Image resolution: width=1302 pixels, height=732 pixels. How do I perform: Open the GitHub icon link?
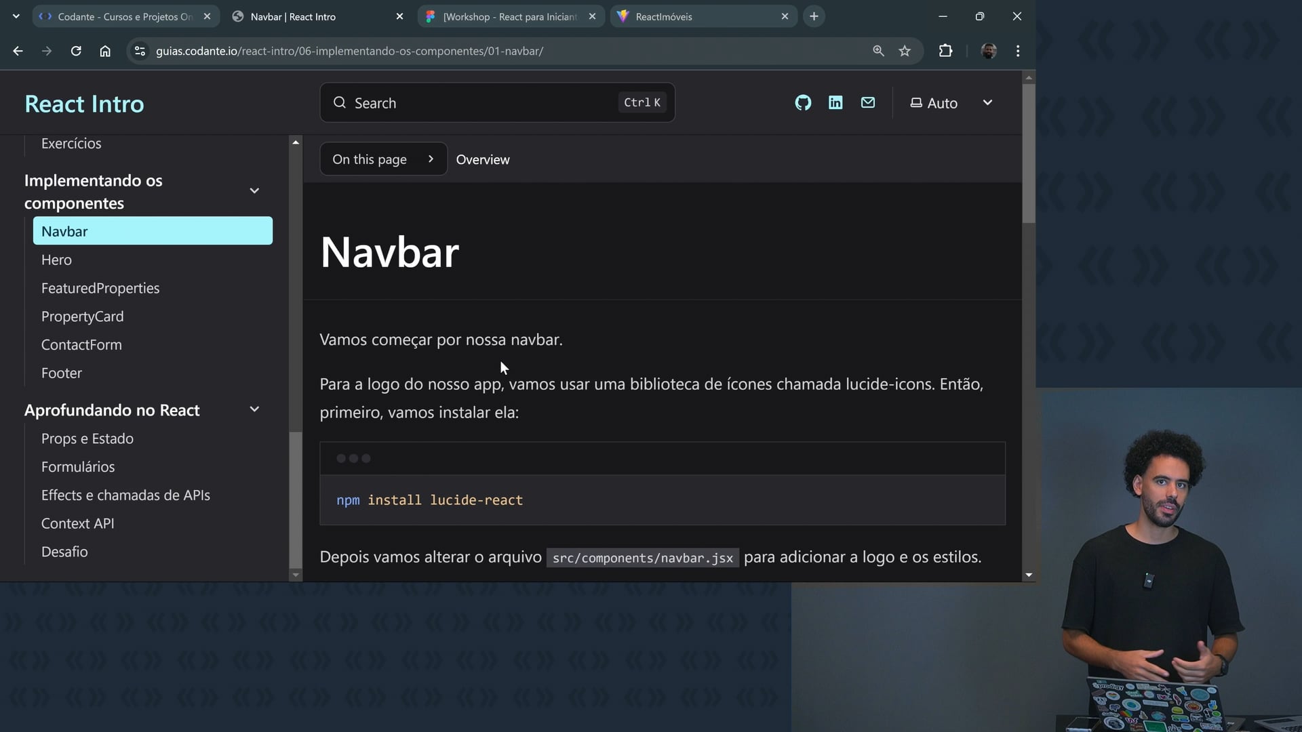click(x=803, y=103)
